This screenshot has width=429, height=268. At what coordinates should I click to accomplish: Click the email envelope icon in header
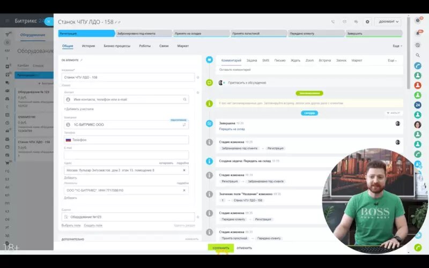click(344, 21)
